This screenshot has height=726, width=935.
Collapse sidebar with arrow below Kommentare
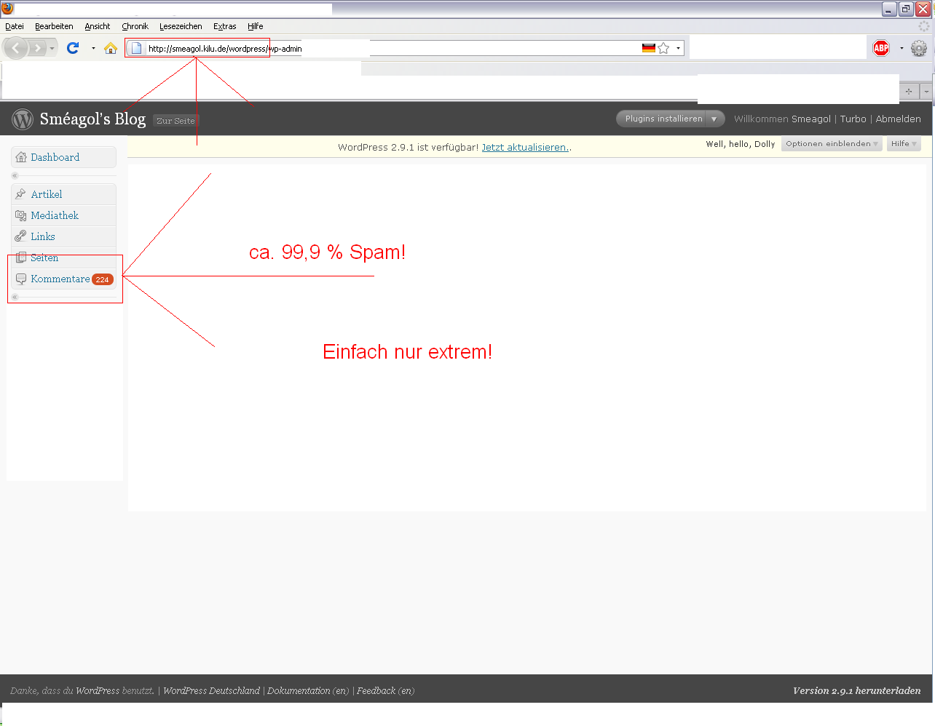15,297
